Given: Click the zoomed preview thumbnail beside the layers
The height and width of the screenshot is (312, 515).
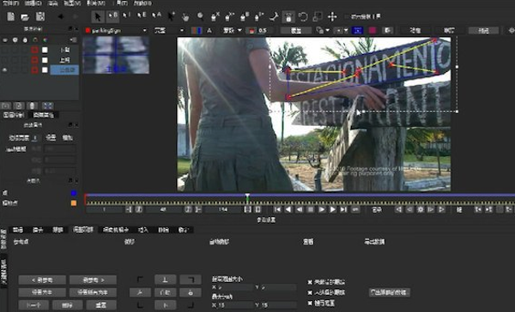Looking at the screenshot, I should click(x=116, y=55).
